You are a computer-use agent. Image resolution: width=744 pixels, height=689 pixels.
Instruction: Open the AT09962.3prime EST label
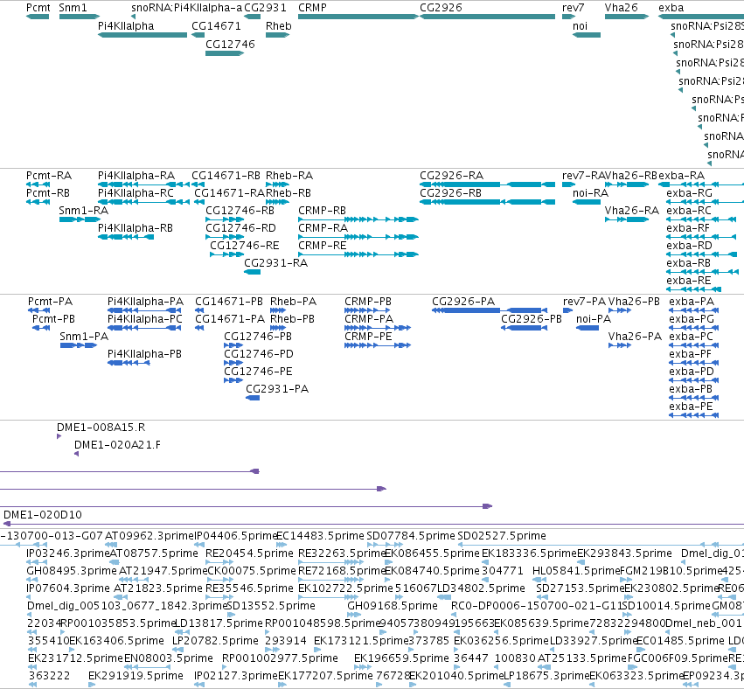[x=149, y=536]
